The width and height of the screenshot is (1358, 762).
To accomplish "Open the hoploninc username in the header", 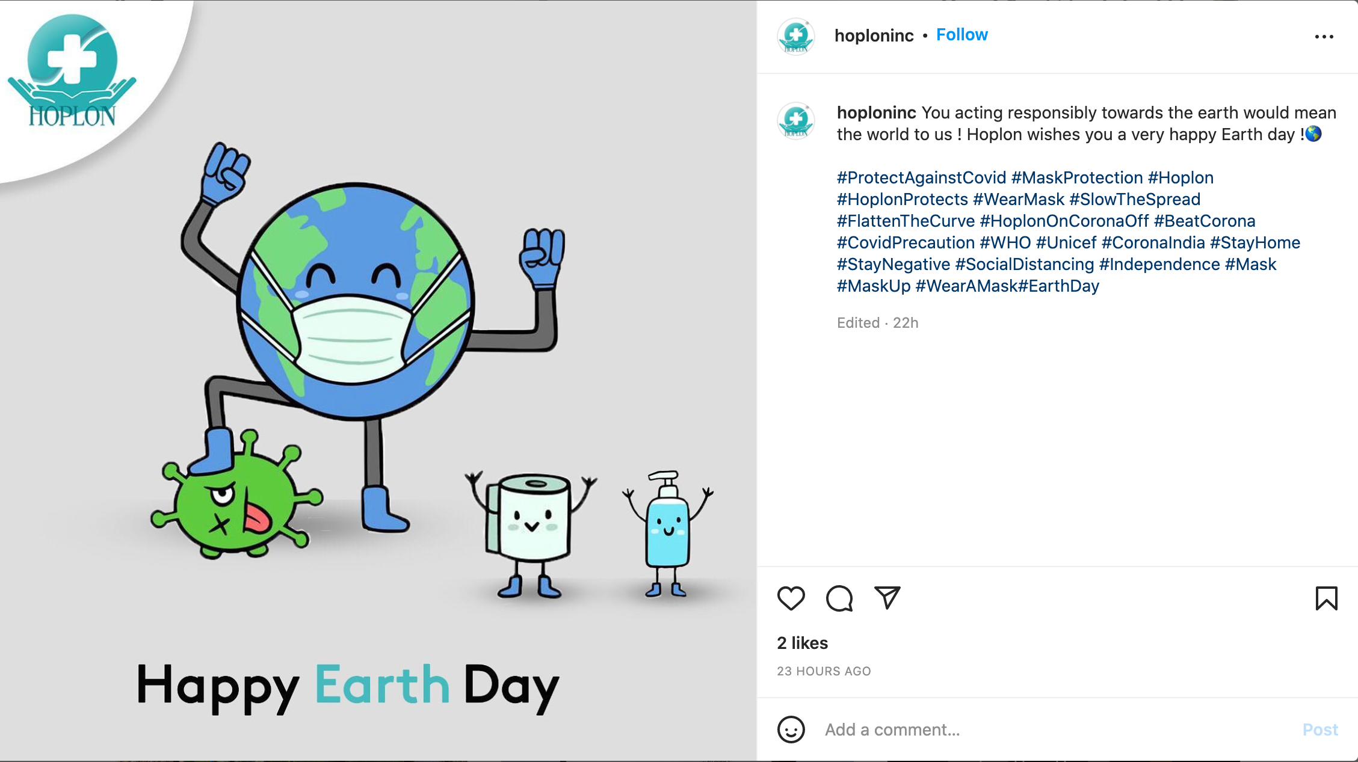I will click(x=874, y=35).
